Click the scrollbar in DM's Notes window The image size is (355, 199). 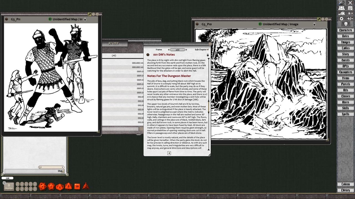(209, 106)
